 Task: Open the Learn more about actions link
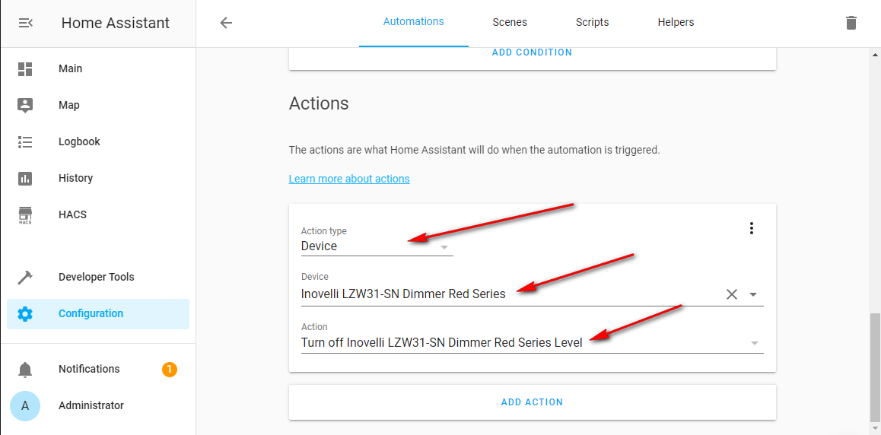[x=349, y=179]
